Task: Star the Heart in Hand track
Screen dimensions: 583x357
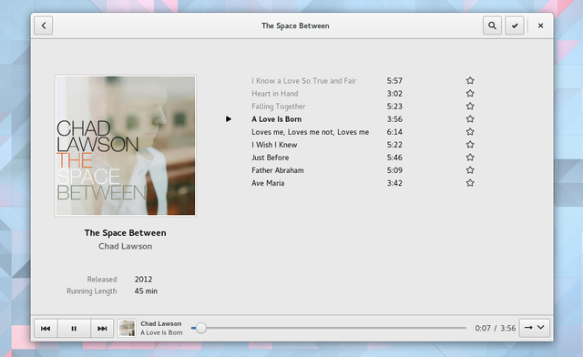Action: (x=470, y=93)
